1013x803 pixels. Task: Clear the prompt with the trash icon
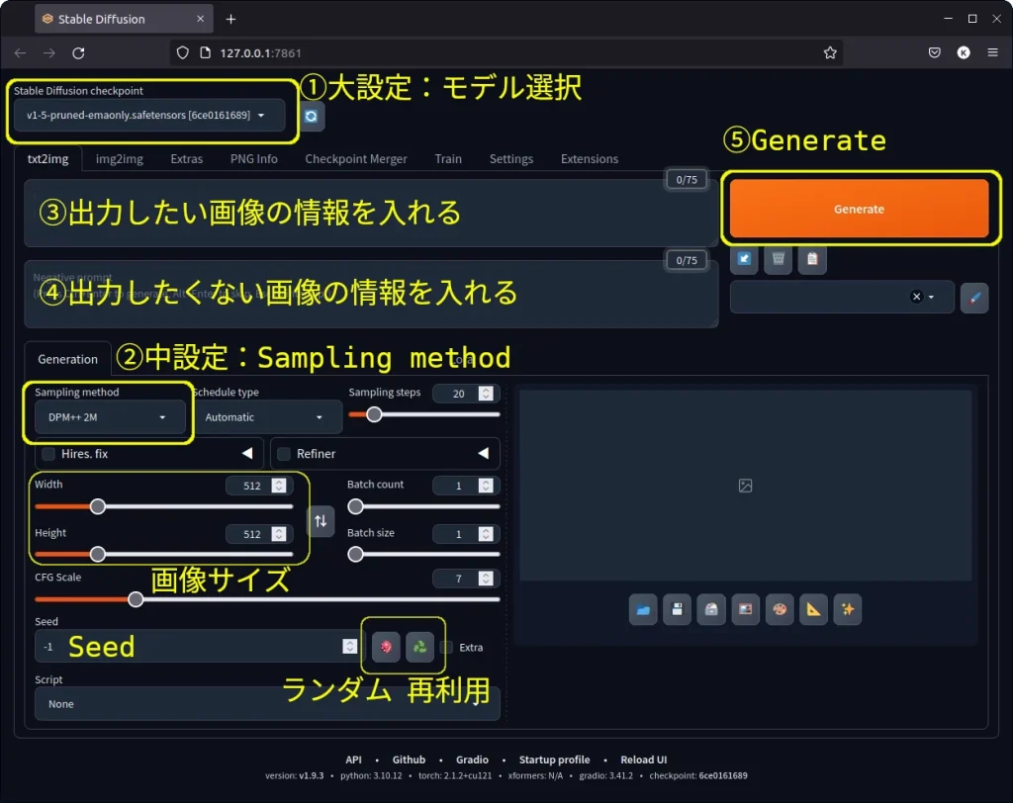[778, 260]
